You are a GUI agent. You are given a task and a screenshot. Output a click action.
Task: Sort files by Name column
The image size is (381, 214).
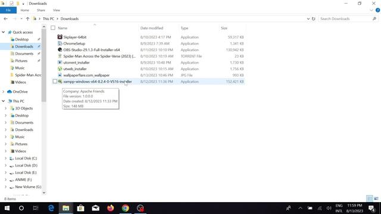click(63, 28)
